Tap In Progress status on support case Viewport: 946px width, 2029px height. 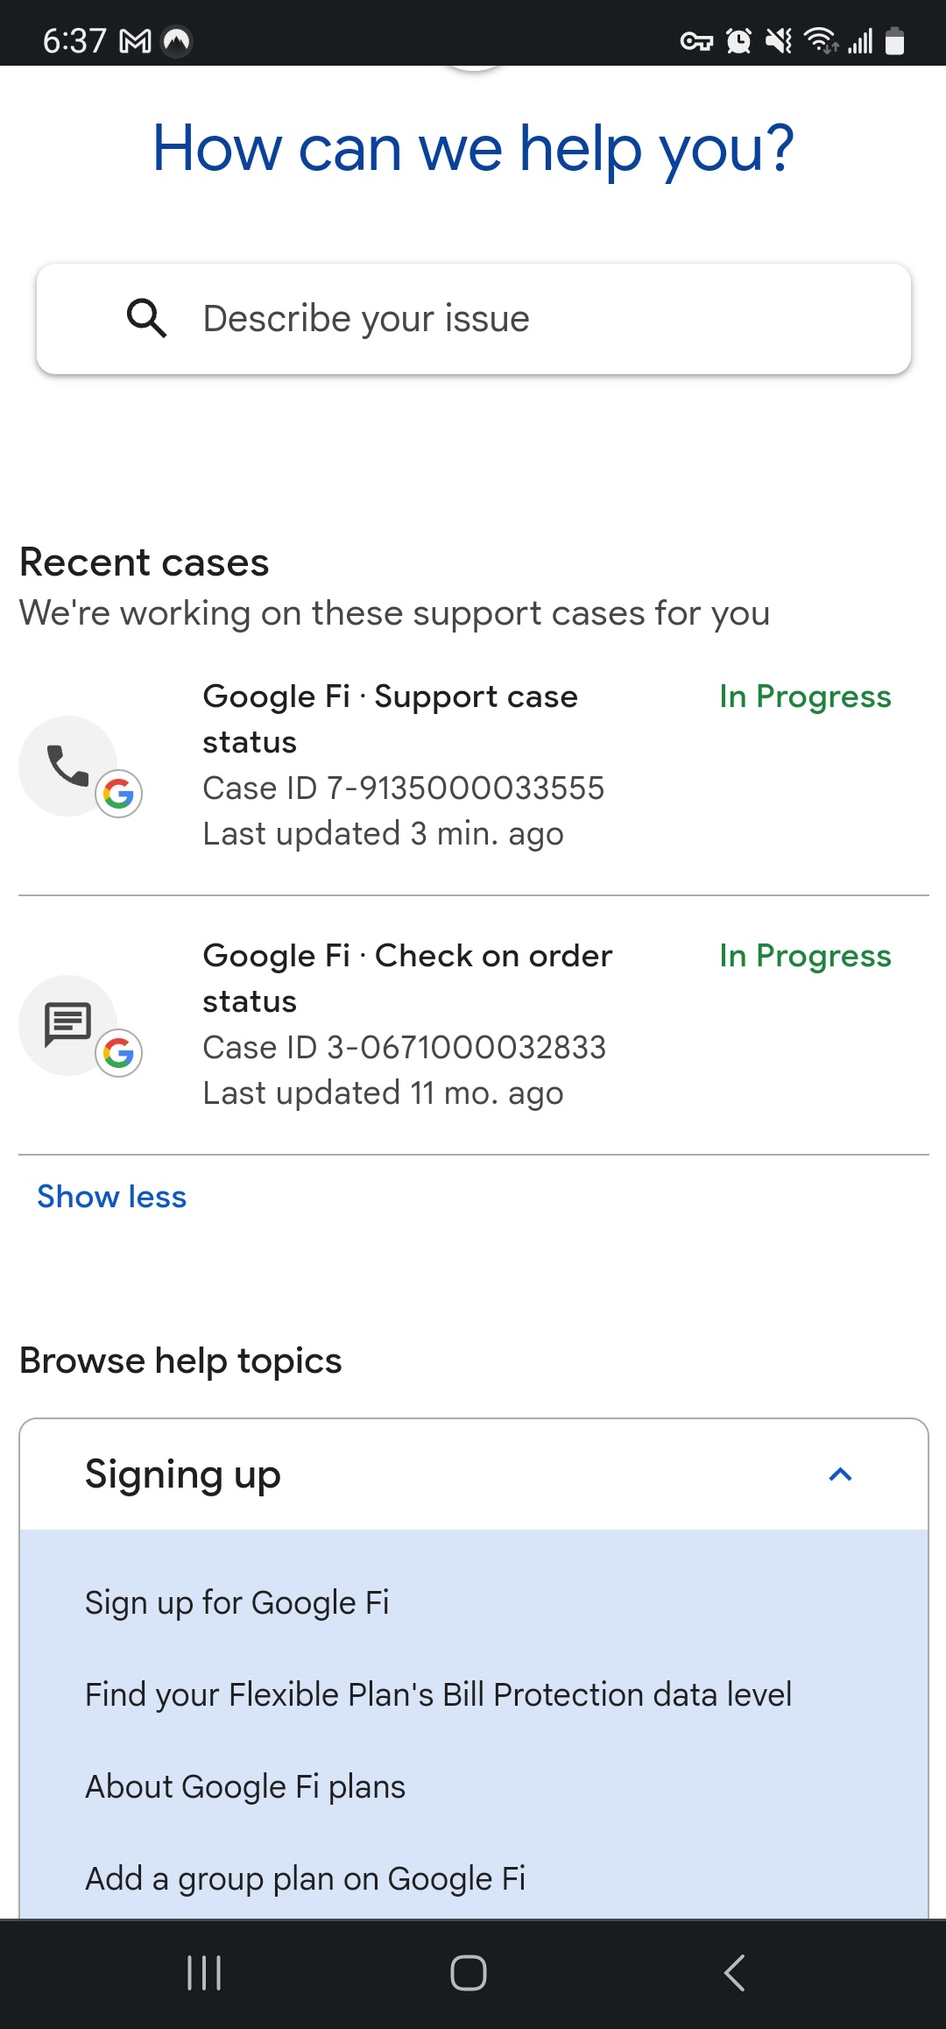point(805,696)
